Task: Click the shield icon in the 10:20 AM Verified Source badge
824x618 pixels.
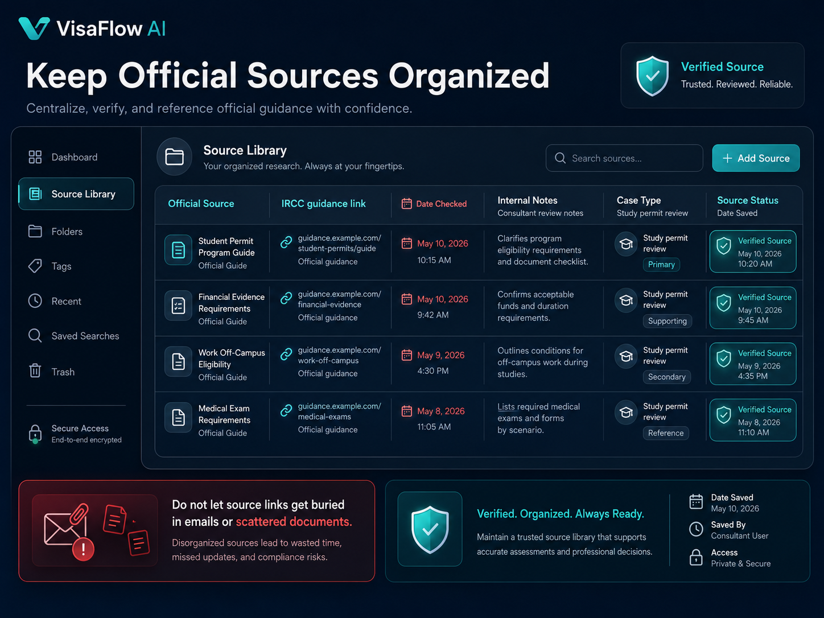Action: 724,246
